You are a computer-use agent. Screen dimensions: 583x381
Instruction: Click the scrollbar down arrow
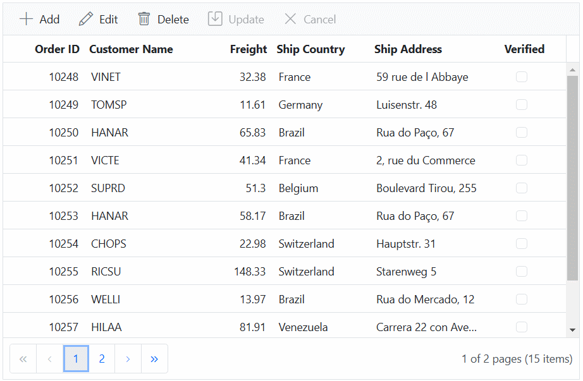[573, 330]
